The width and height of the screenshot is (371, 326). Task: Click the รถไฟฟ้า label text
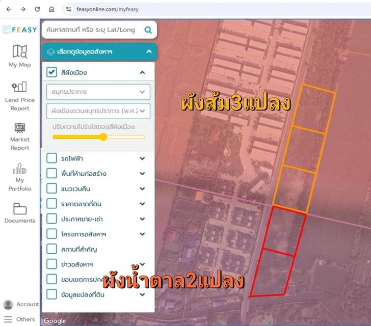point(72,158)
